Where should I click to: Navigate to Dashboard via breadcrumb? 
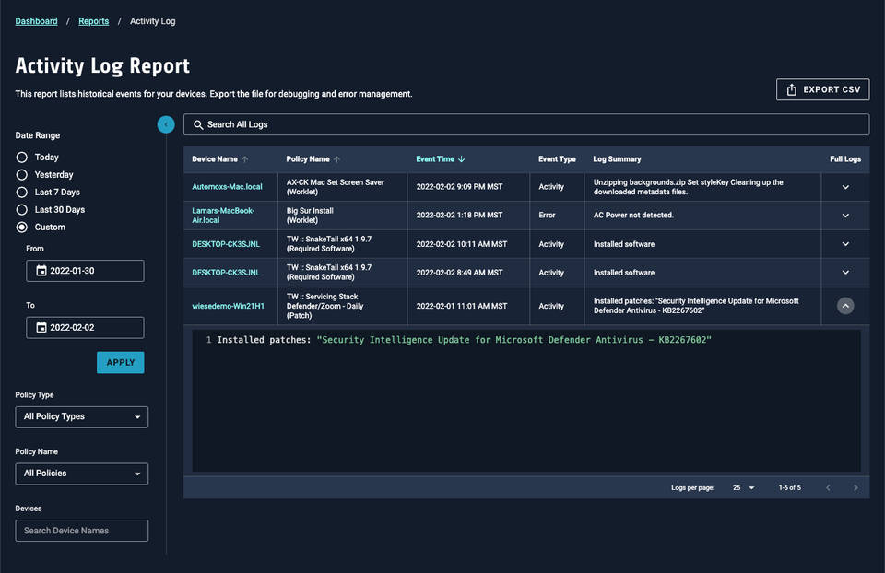tap(35, 20)
